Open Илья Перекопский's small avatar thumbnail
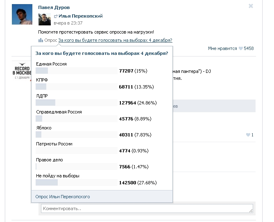The height and width of the screenshot is (222, 274). pos(45,19)
